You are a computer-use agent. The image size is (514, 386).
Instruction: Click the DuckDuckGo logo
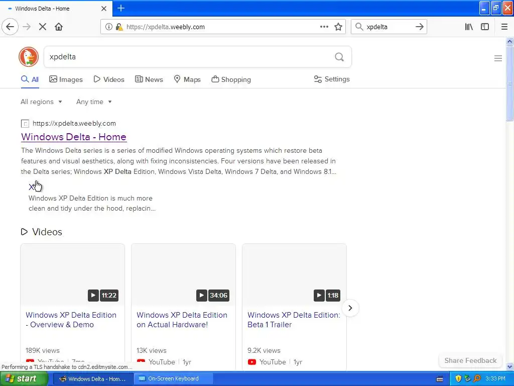point(29,57)
